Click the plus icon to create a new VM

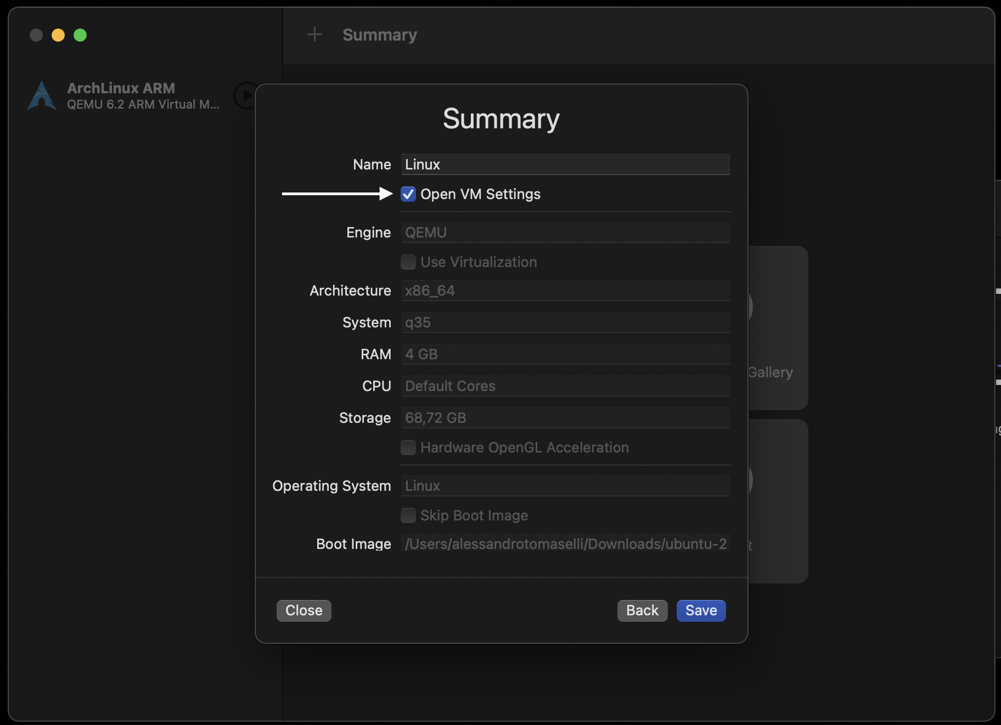314,35
